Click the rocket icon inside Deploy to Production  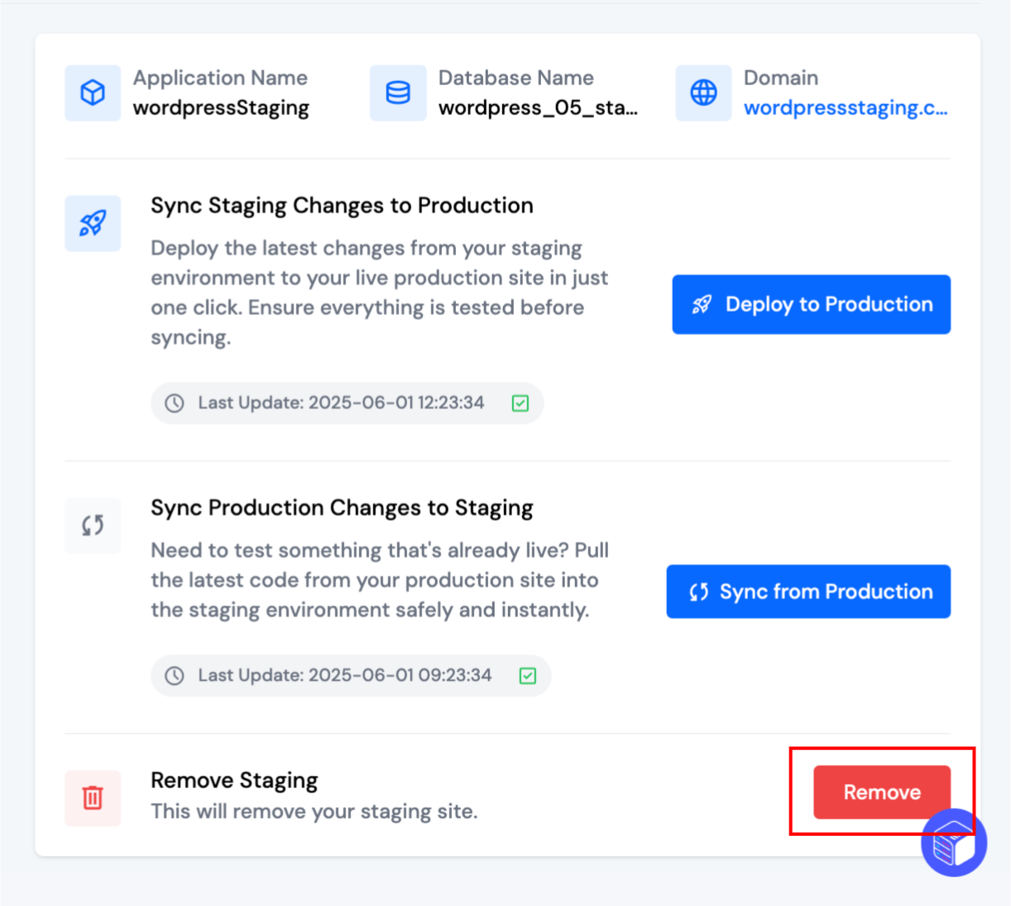pyautogui.click(x=701, y=304)
